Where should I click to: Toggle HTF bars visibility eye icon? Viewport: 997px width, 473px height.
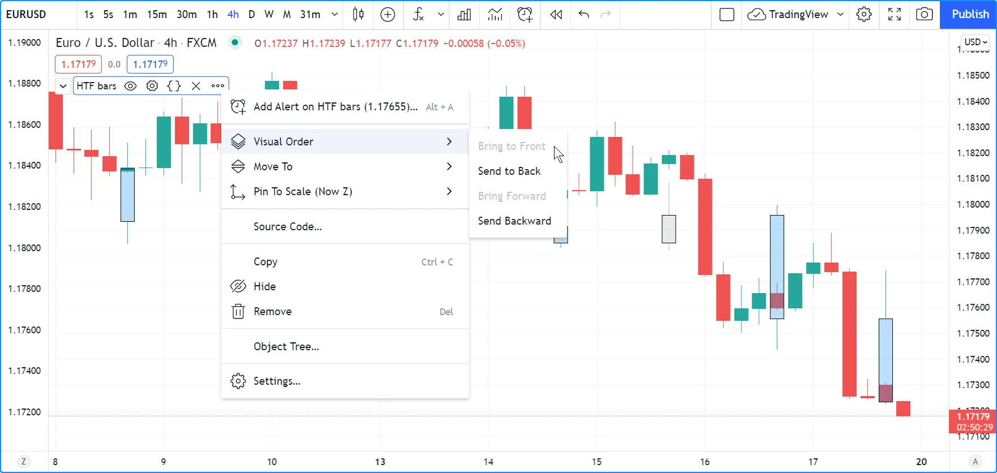pos(130,86)
